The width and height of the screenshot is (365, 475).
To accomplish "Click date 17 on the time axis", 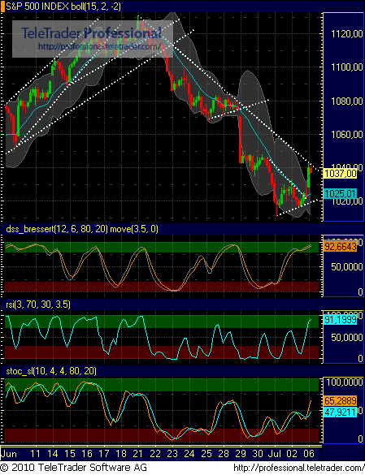I will point(104,454).
